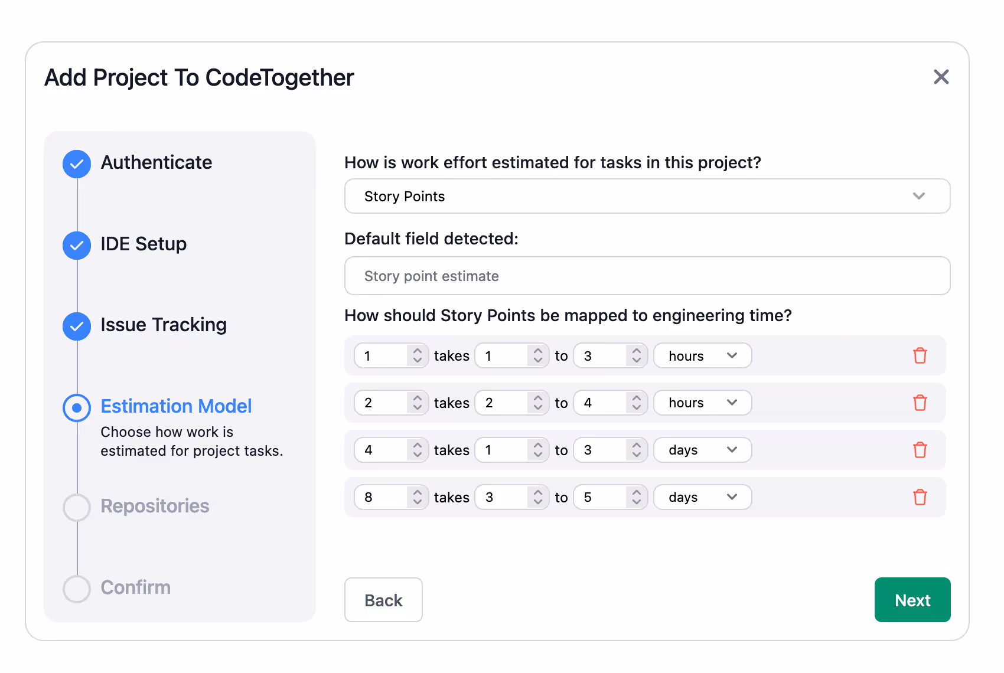
Task: Click the Authenticate step checkmark icon
Action: click(77, 164)
